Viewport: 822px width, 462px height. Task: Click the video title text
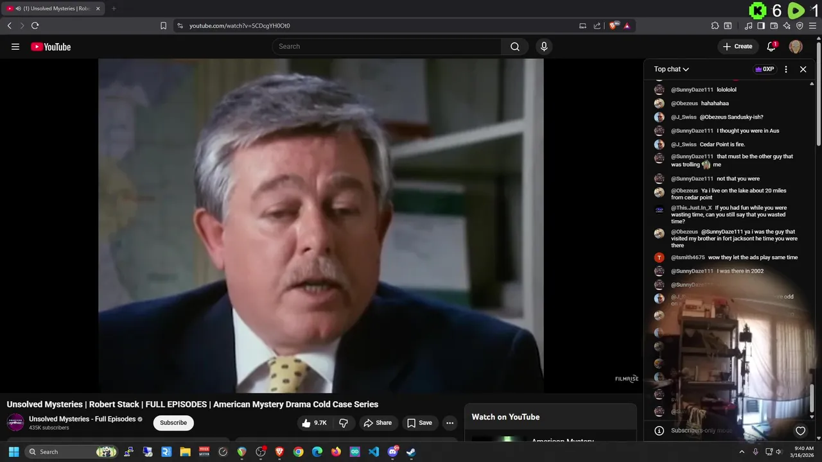pos(193,404)
